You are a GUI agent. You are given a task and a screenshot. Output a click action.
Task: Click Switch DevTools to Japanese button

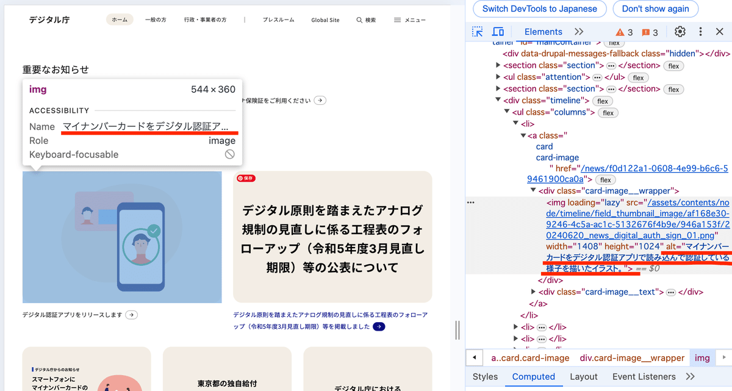(539, 9)
